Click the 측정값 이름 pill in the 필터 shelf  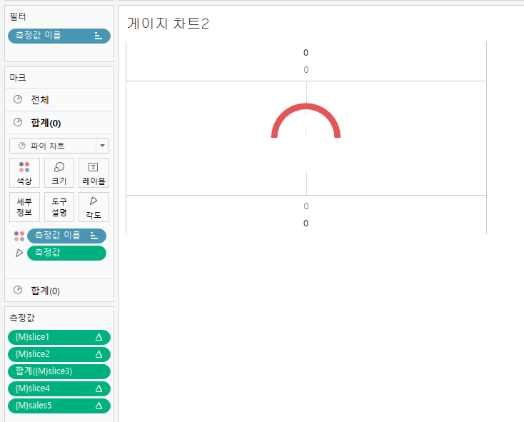(x=59, y=36)
